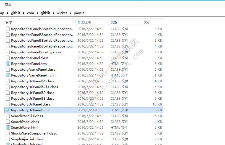Select file name SearchPanel$1.class
This screenshot has height=145, width=225.
point(27,116)
